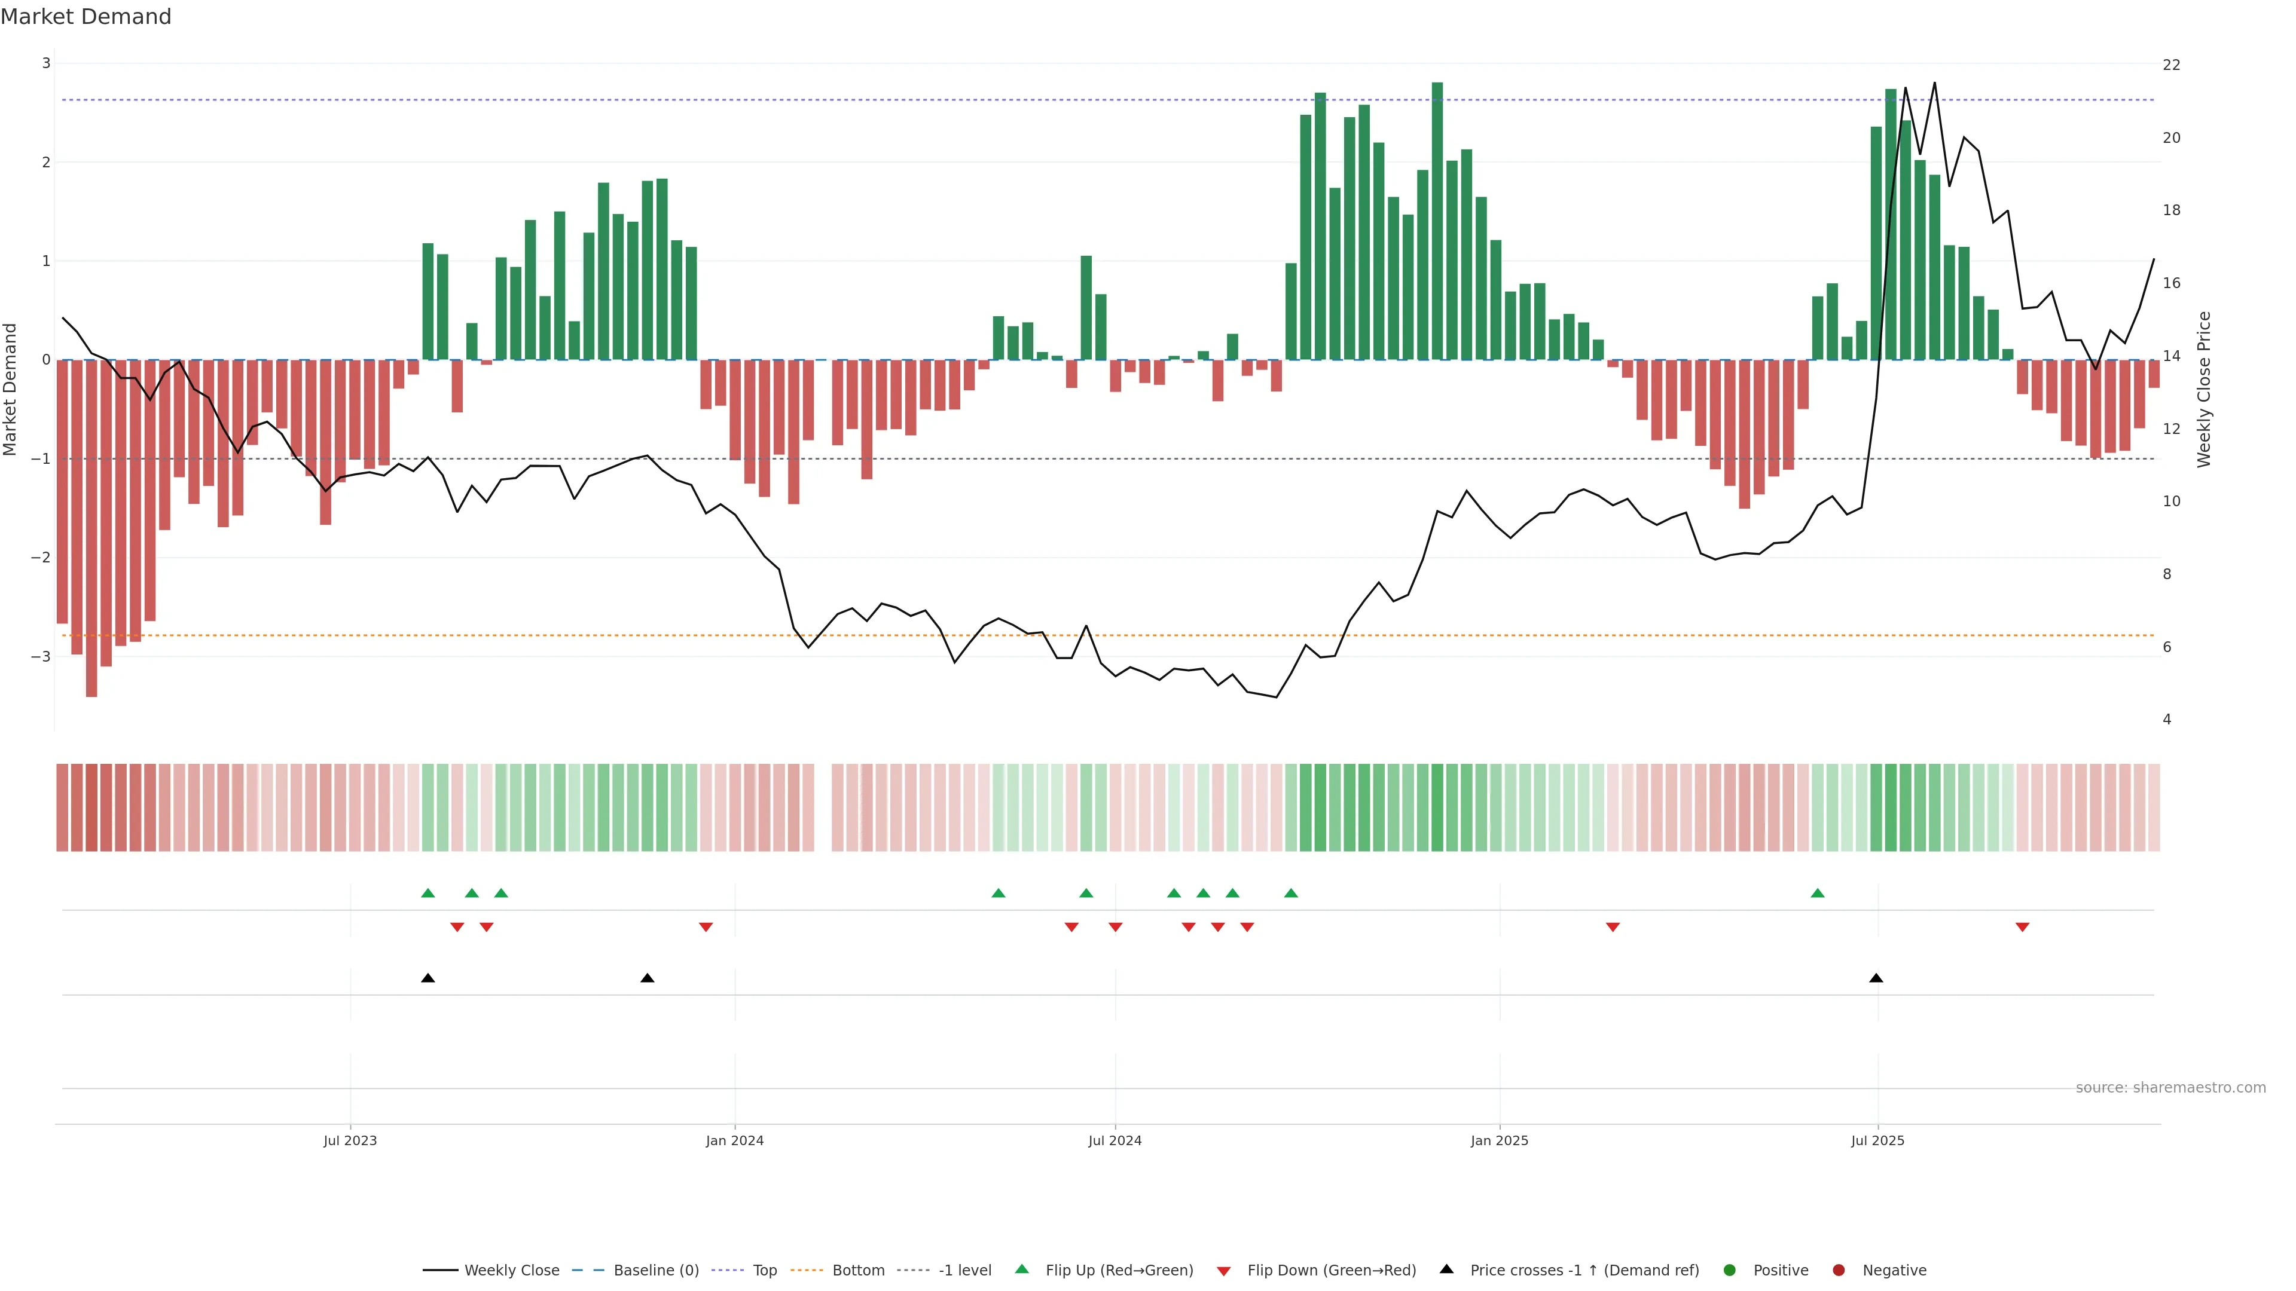The width and height of the screenshot is (2296, 1291).
Task: Click the Jan 2024 x-axis label
Action: tap(734, 1140)
